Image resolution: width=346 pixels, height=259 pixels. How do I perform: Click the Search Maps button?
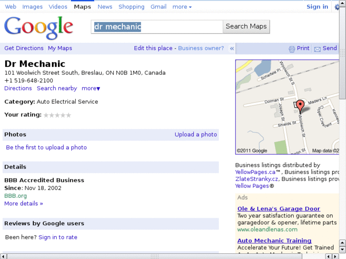tap(246, 27)
